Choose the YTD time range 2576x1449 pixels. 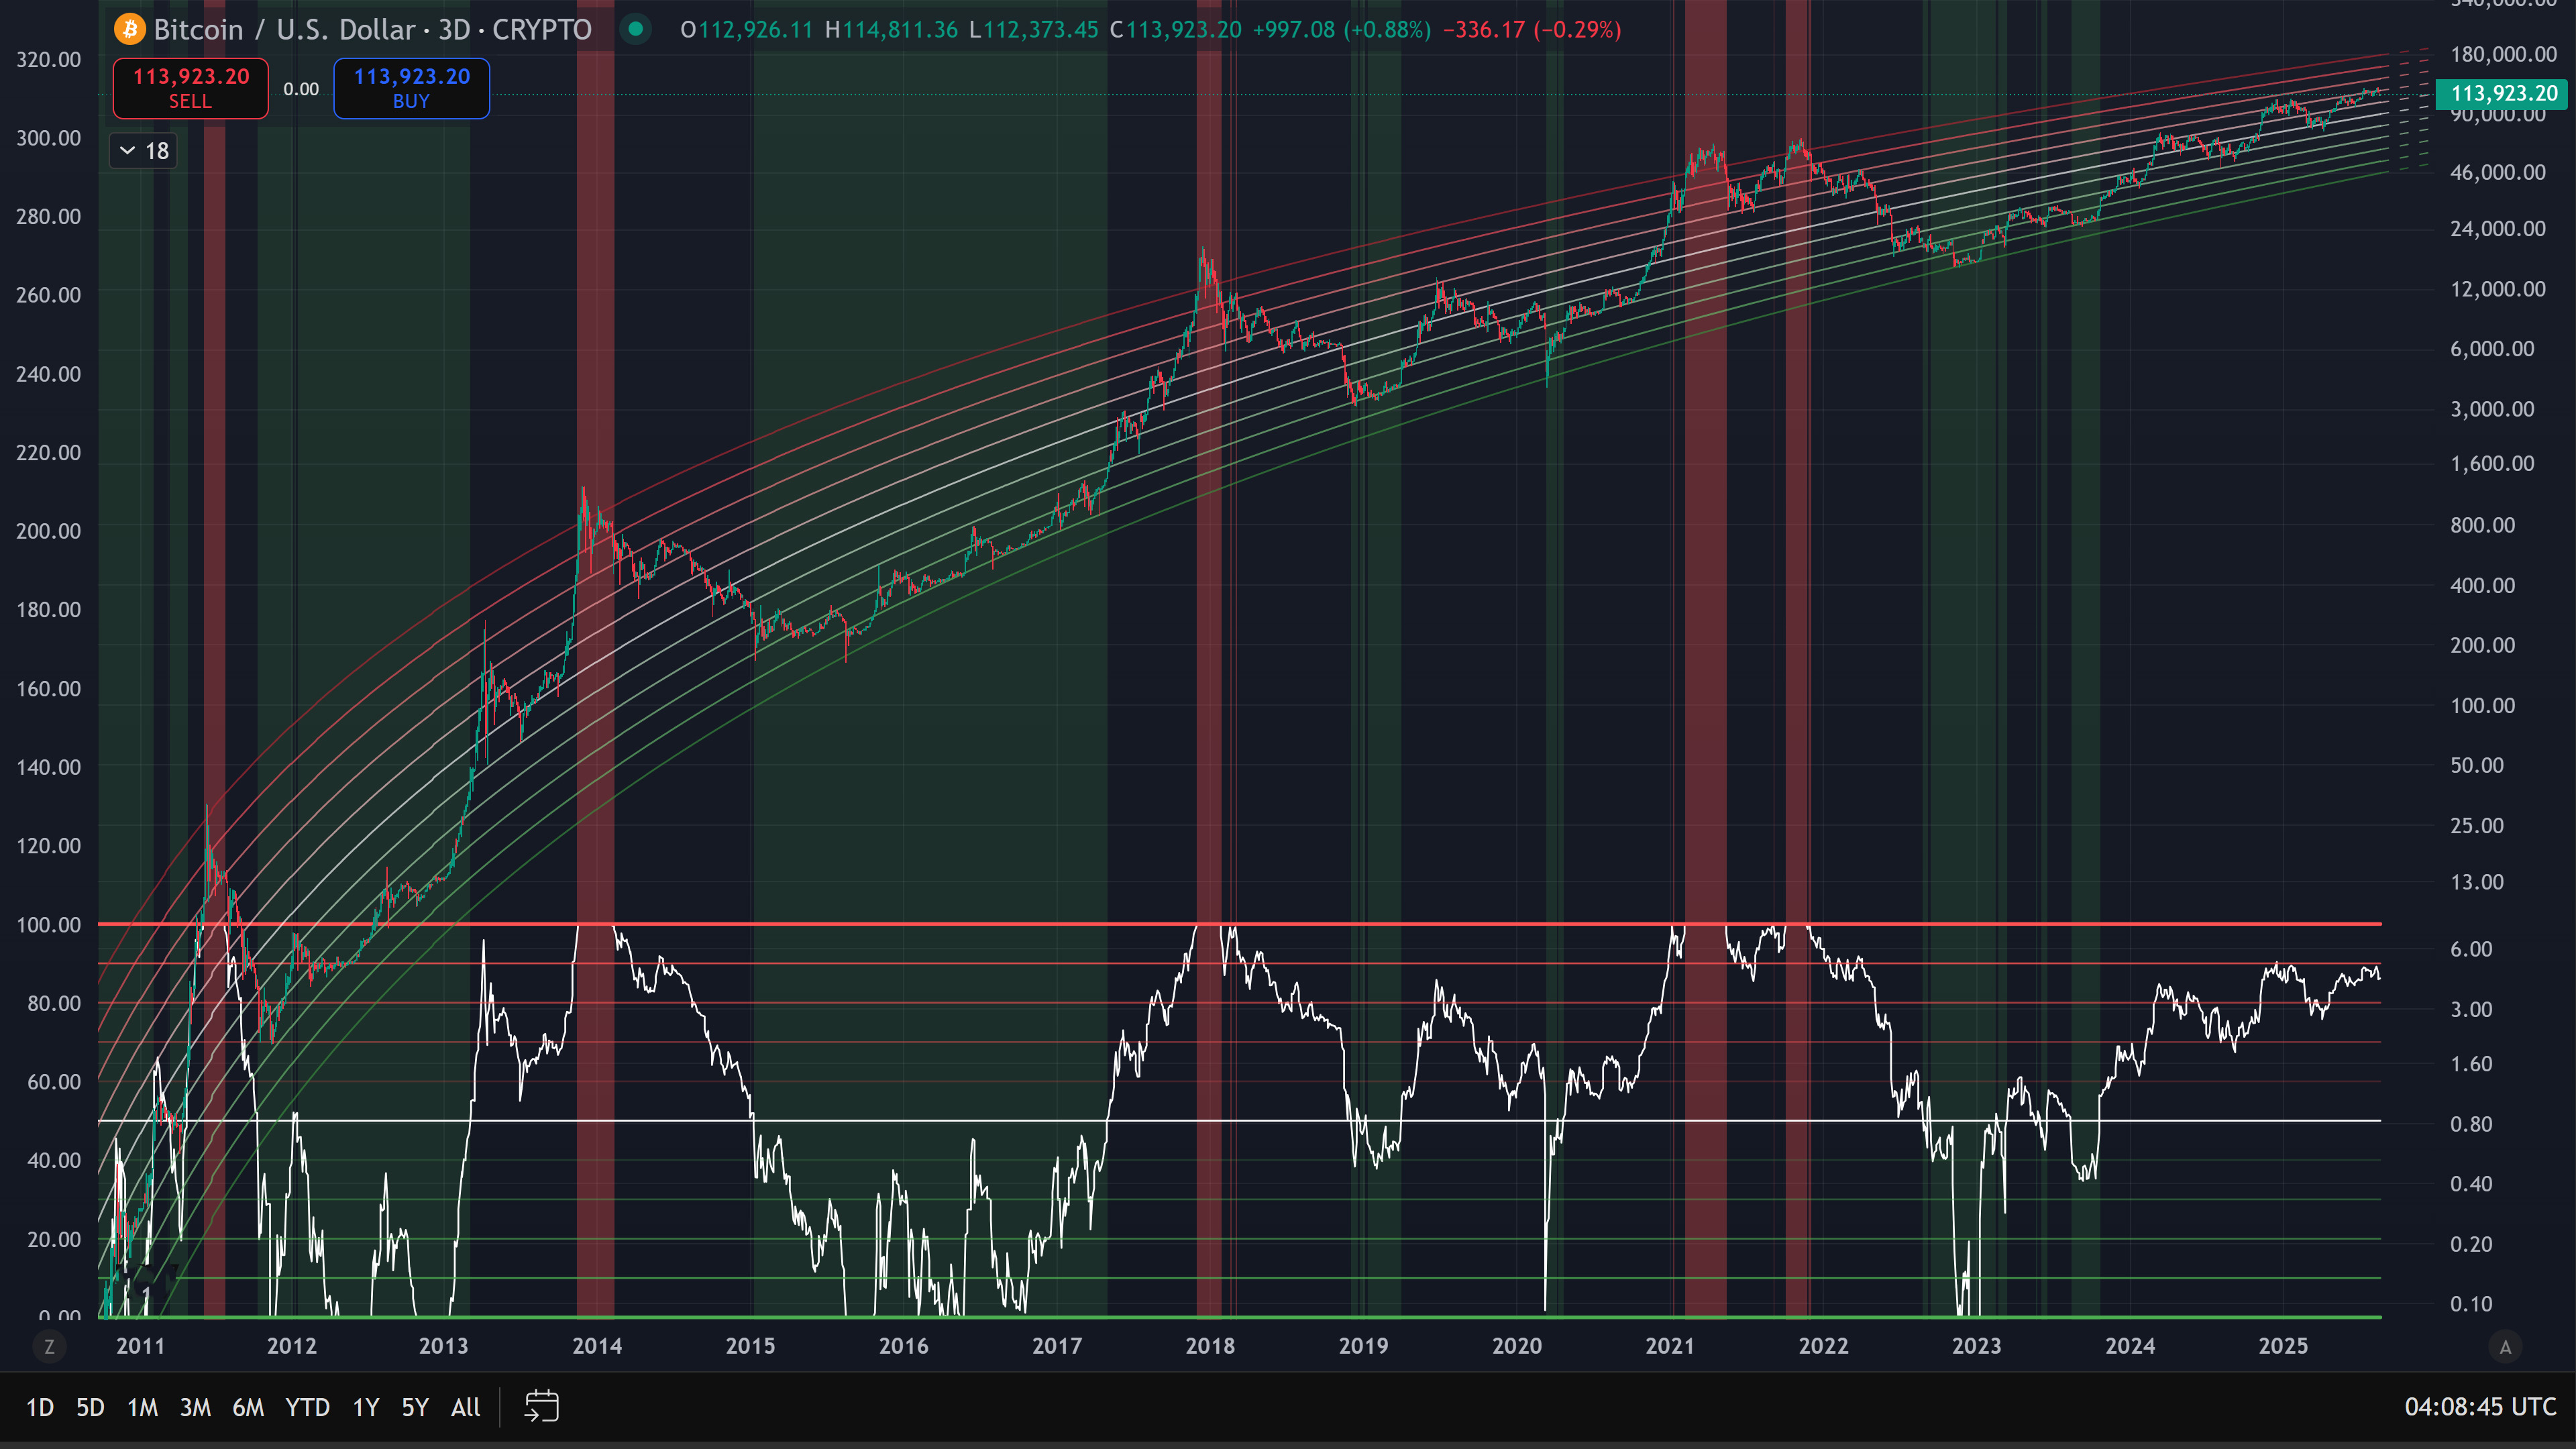307,1407
